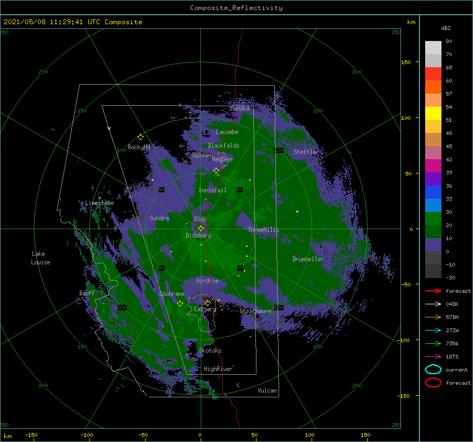Click the Sundre city label
Image resolution: width=473 pixels, height=442 pixels.
[159, 218]
